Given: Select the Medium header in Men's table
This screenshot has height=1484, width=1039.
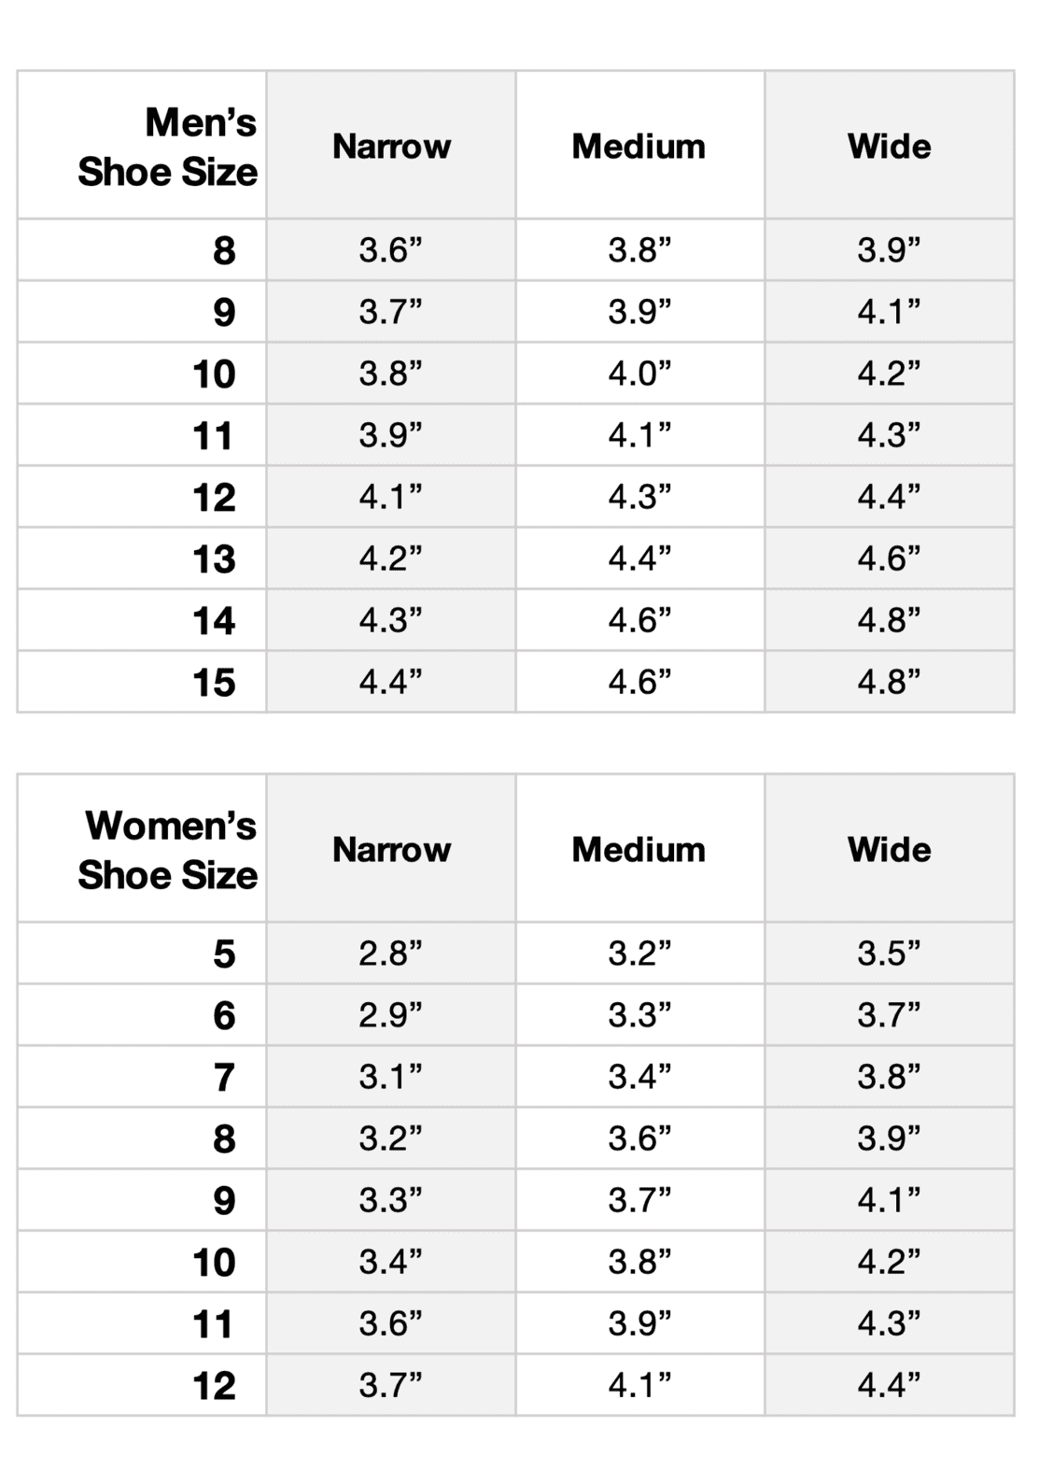Looking at the screenshot, I should (x=639, y=147).
